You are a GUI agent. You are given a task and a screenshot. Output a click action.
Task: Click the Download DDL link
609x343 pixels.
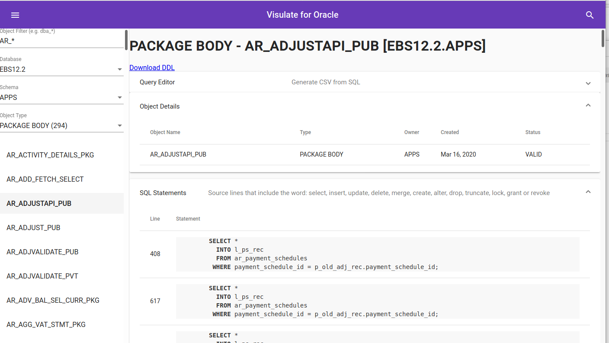click(152, 67)
